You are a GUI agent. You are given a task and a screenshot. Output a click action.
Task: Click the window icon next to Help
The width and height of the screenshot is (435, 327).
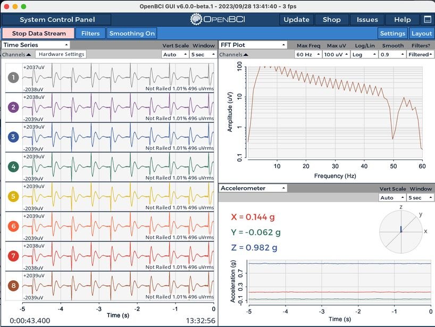(x=428, y=20)
